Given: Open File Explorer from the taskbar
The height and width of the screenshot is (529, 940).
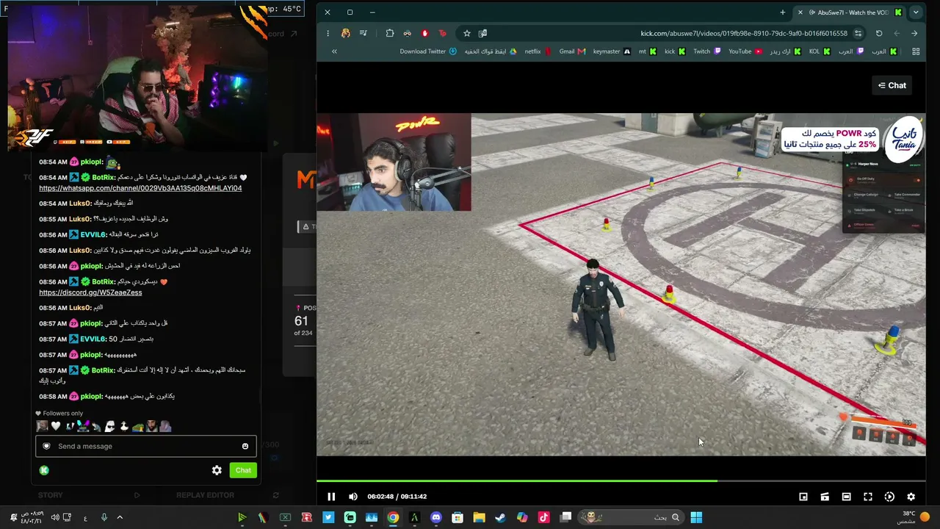Looking at the screenshot, I should point(479,517).
